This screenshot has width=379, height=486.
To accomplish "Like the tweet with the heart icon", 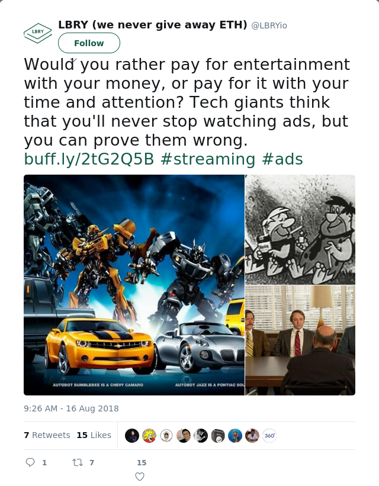I will [140, 477].
